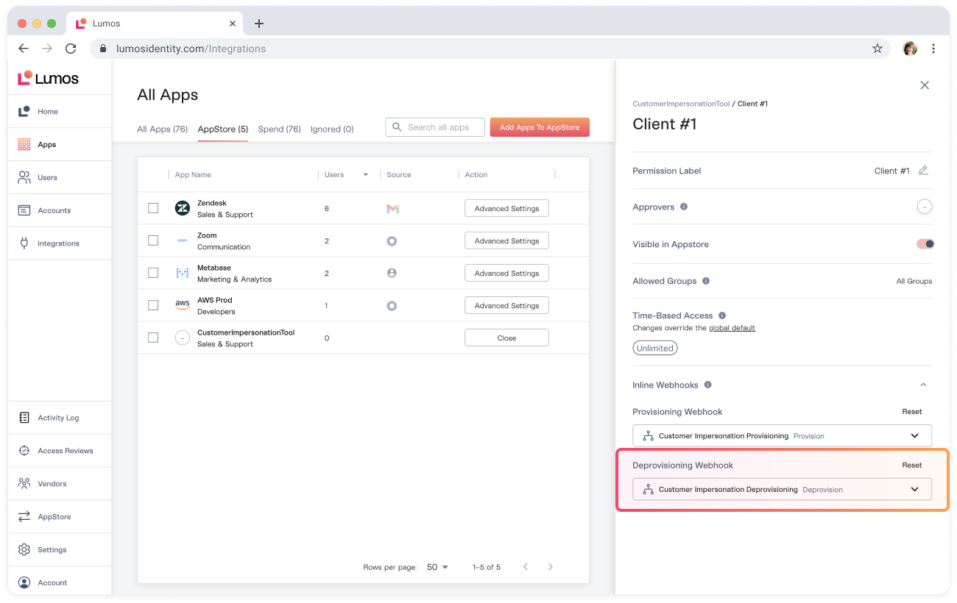Screen dimensions: 957x603
Task: Click the Unlimited time-based access chip
Action: coord(655,348)
